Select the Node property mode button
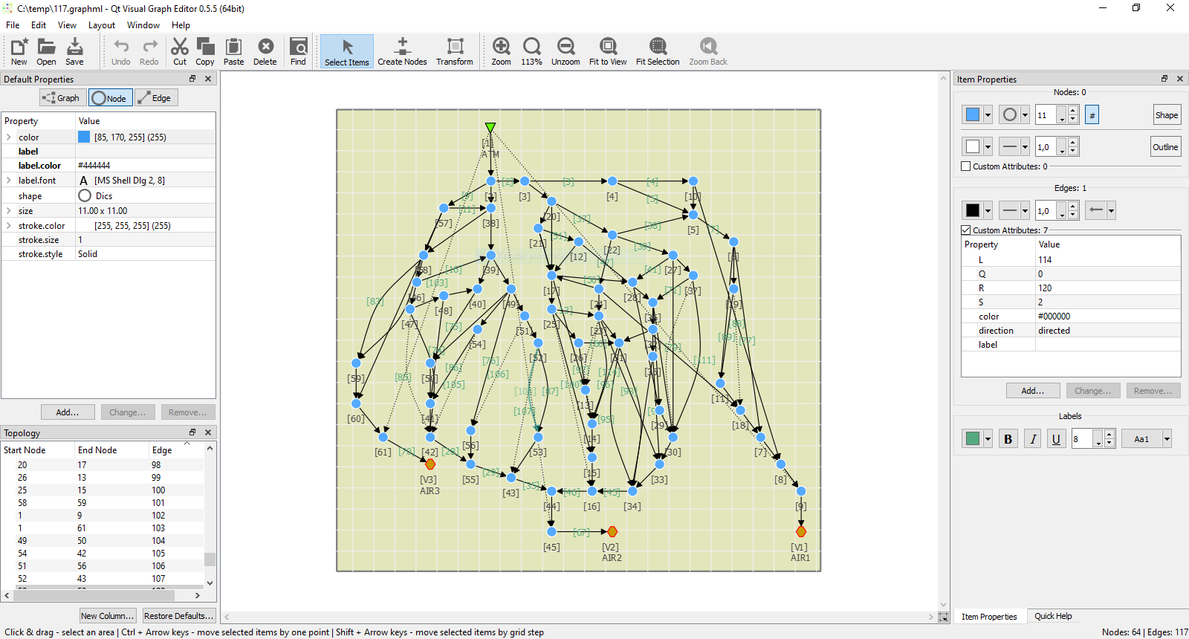Screen dimensions: 1189x639 (110, 98)
